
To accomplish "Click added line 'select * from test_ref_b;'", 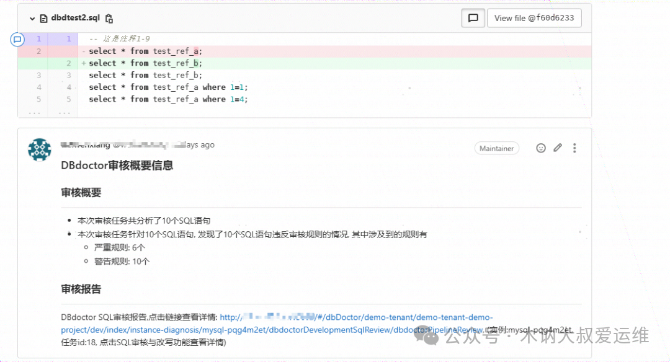I will click(x=145, y=63).
